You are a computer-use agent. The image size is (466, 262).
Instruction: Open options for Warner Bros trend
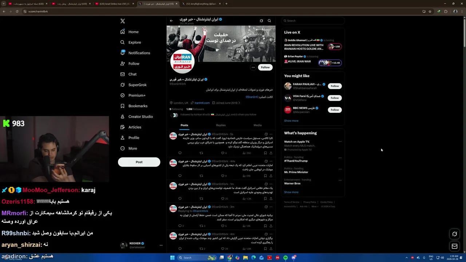pos(340,180)
